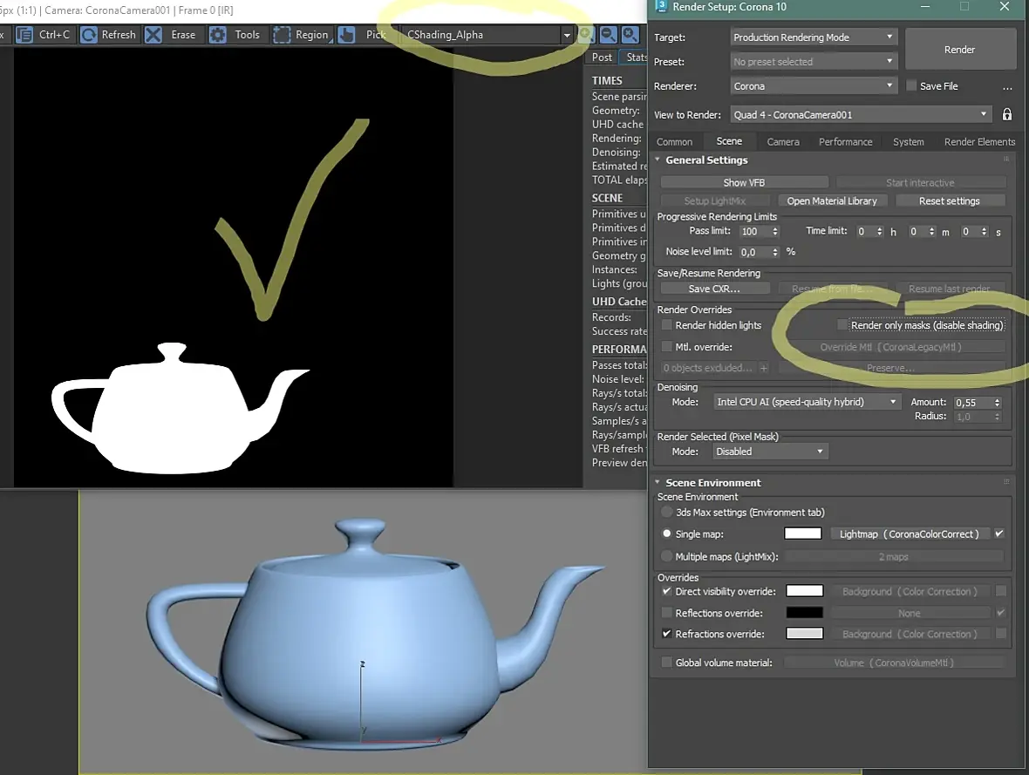
Task: Click the Direct visibility override color swatch
Action: click(x=804, y=591)
